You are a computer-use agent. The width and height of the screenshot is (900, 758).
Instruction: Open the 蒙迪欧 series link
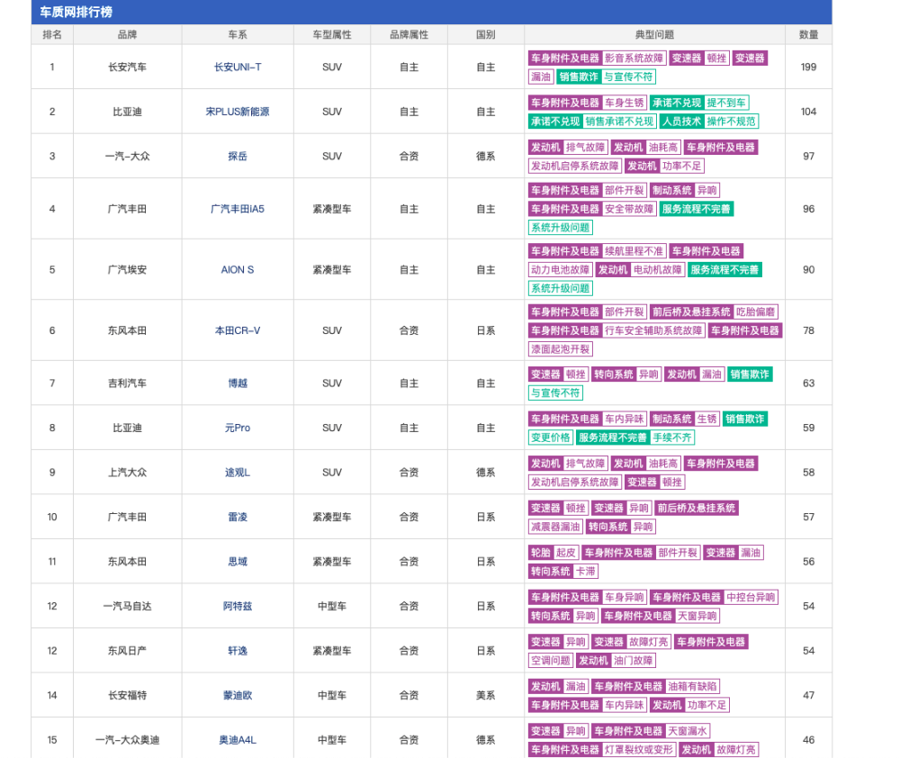(238, 695)
